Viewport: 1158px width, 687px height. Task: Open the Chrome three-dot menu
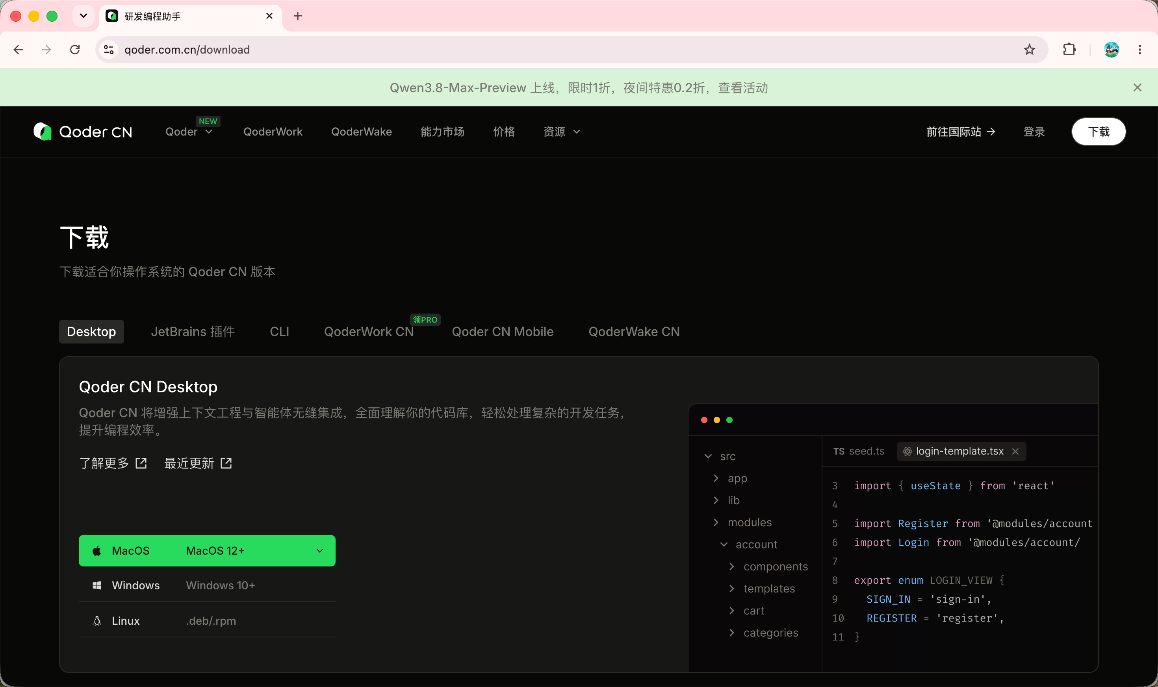1140,50
